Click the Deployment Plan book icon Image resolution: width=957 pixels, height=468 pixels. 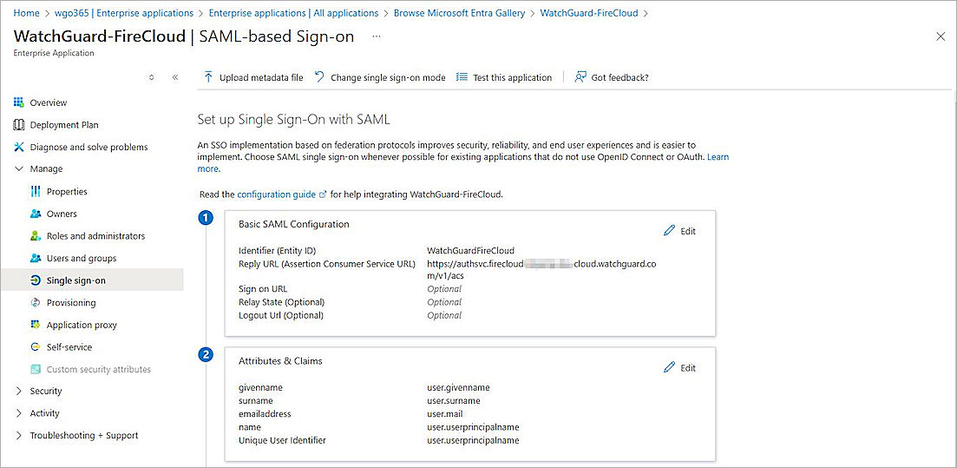click(18, 125)
